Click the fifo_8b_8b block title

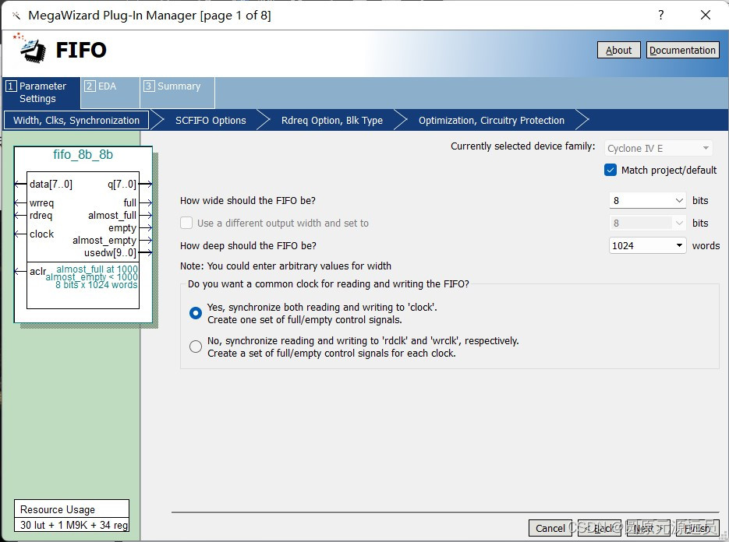pyautogui.click(x=83, y=155)
